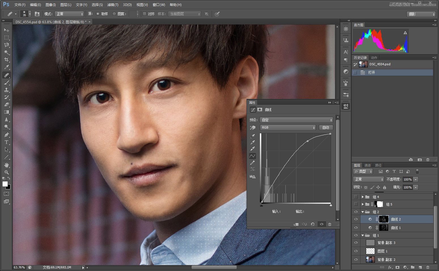Viewport: 439px width, 271px height.
Task: Click the delete adjustment layer trash icon
Action: pyautogui.click(x=330, y=224)
